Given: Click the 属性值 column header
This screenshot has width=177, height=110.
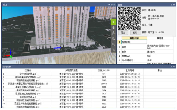Looking at the screenshot, I should click(160, 38).
